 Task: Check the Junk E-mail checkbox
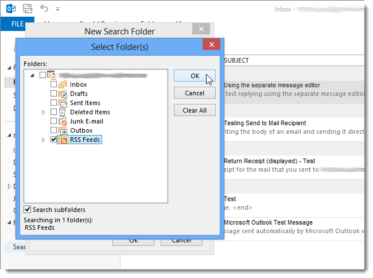(53, 121)
